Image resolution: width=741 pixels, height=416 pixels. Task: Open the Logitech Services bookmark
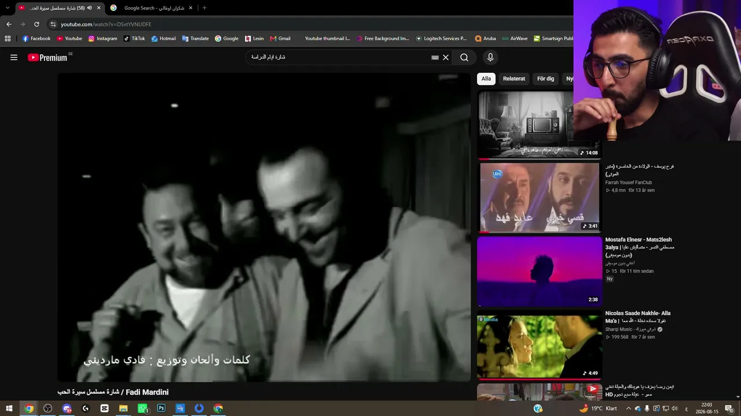pyautogui.click(x=441, y=39)
